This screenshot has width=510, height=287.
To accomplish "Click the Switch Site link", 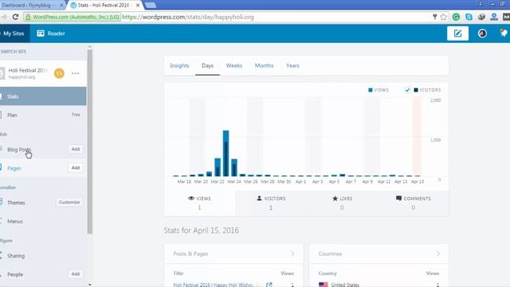I will pyautogui.click(x=14, y=51).
